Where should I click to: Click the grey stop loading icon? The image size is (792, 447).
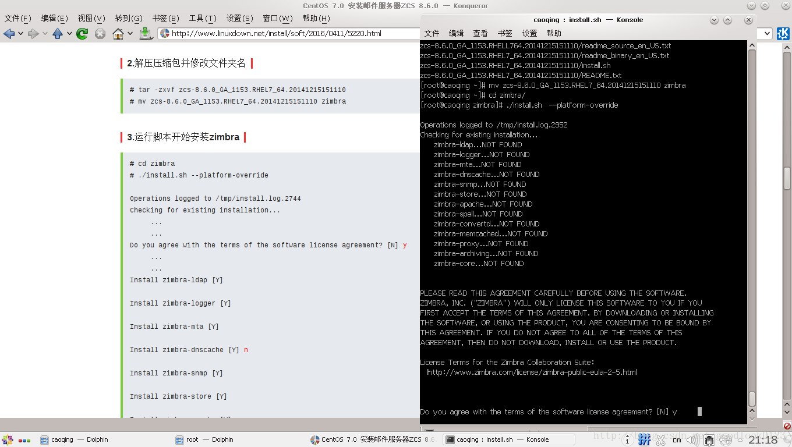(x=100, y=33)
